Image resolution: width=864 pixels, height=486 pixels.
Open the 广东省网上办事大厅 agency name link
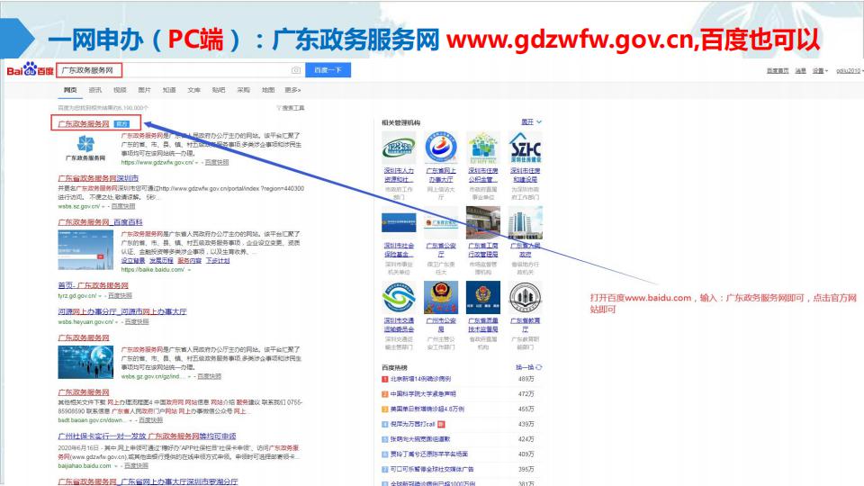pyautogui.click(x=441, y=175)
